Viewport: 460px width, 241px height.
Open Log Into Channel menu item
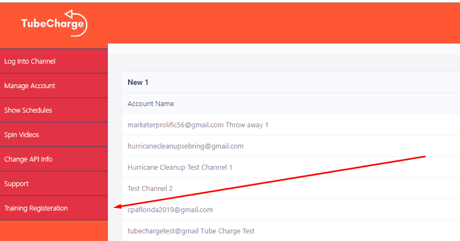29,61
